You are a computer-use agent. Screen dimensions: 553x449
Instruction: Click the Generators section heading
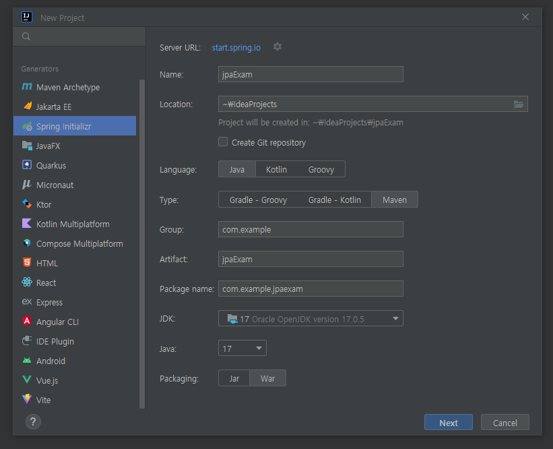coord(40,69)
